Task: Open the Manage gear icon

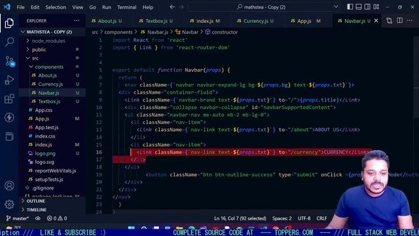Action: click(x=9, y=204)
